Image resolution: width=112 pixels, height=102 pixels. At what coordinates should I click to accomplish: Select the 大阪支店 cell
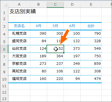(x=19, y=56)
